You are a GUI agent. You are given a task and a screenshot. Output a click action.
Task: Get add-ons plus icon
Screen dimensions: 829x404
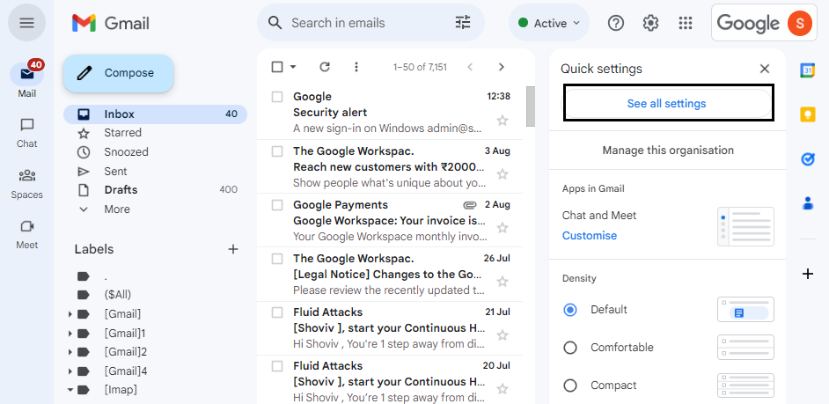pos(807,274)
